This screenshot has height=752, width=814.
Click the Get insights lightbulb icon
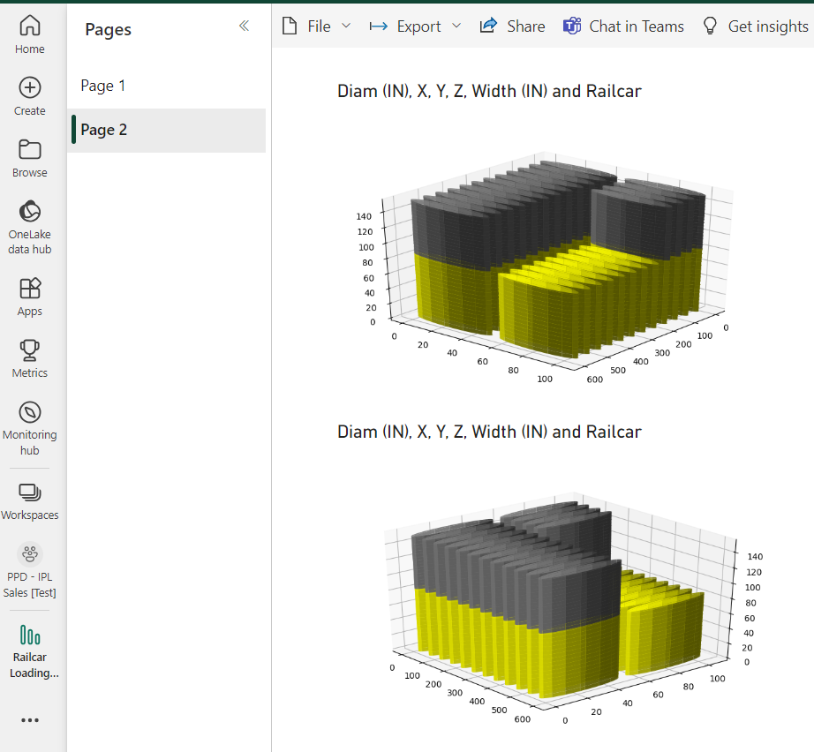(x=710, y=26)
